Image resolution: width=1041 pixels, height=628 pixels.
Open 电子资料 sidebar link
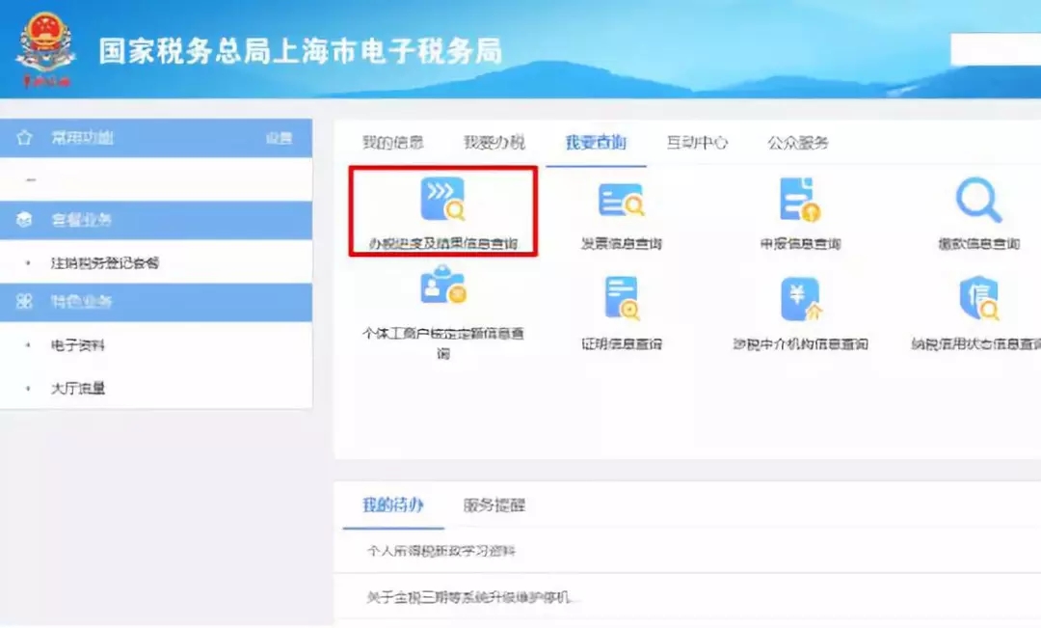click(x=78, y=345)
